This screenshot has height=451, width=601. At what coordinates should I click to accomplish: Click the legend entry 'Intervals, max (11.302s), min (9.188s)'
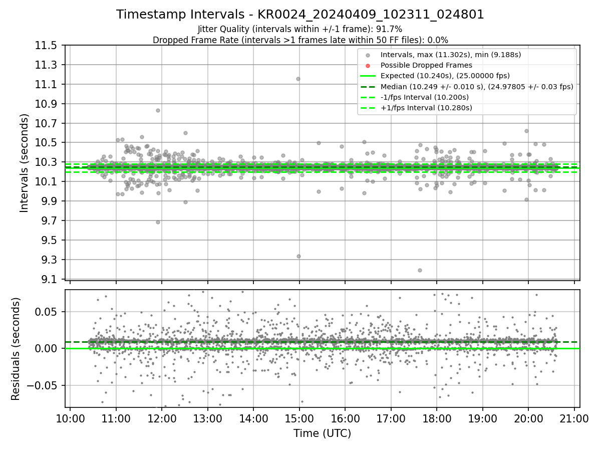click(451, 55)
